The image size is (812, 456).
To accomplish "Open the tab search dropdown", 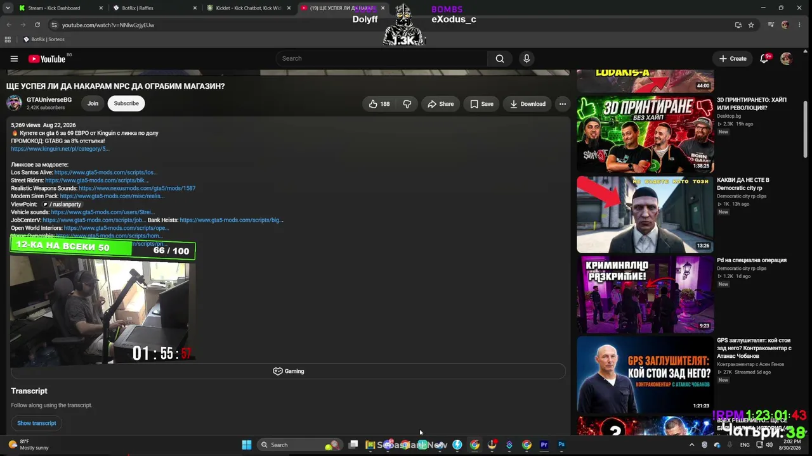I will (x=8, y=8).
